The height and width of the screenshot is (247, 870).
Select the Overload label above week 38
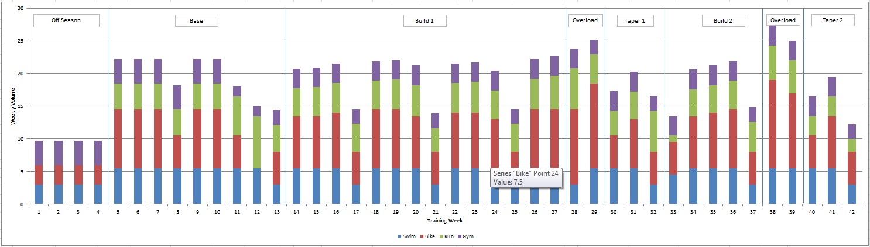(x=783, y=20)
